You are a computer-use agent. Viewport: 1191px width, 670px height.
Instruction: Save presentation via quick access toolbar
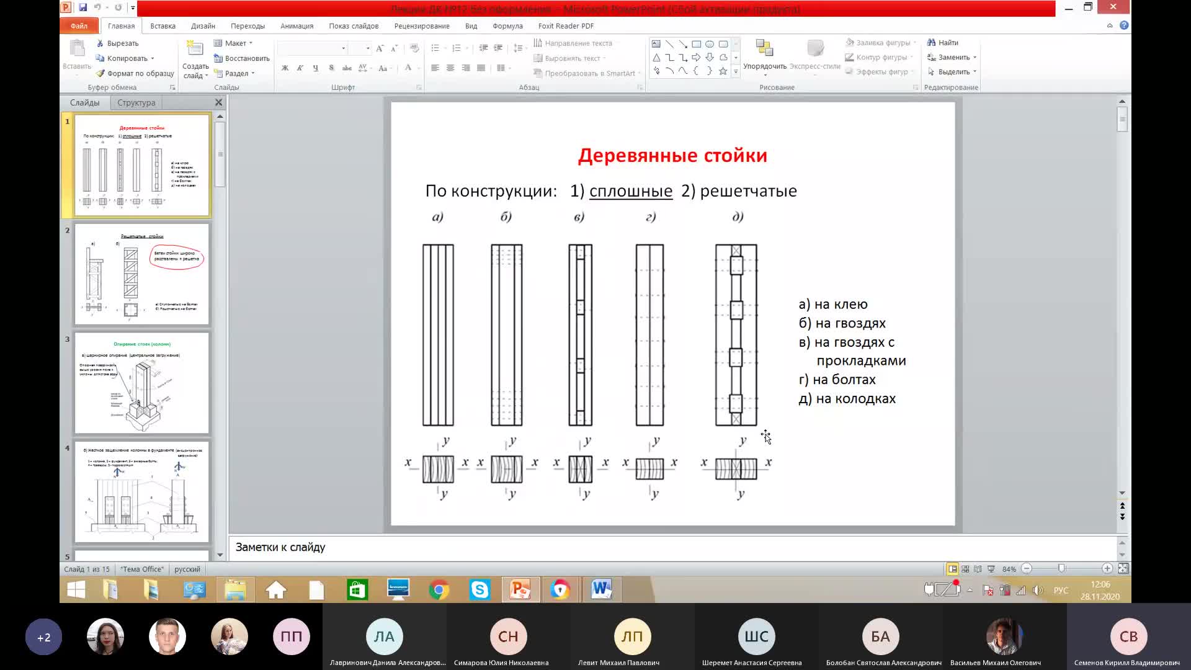(x=83, y=7)
